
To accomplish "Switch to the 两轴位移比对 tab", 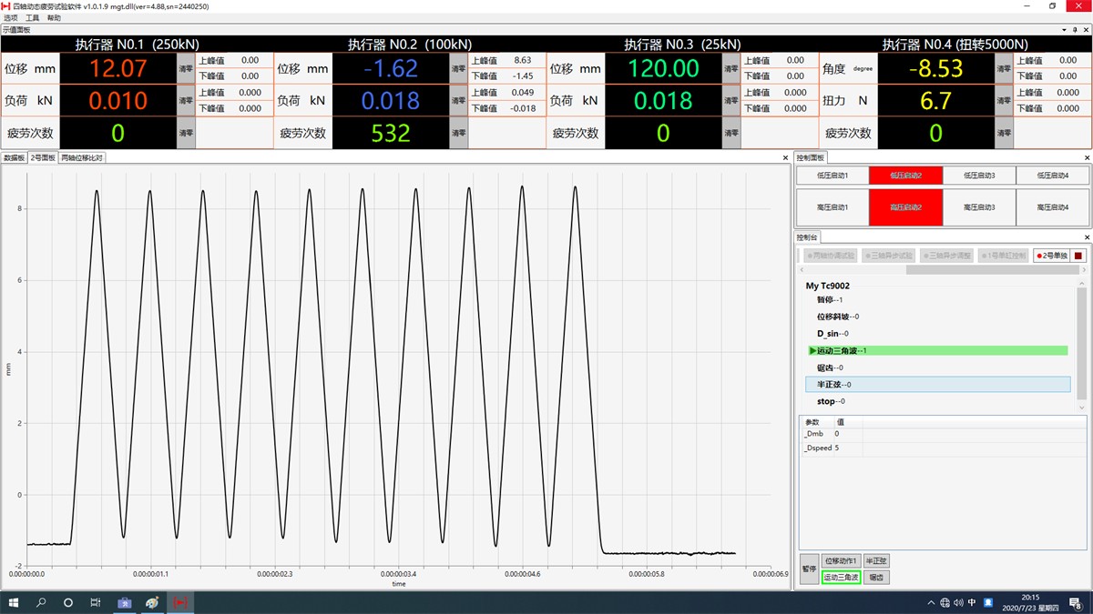I will click(x=82, y=157).
